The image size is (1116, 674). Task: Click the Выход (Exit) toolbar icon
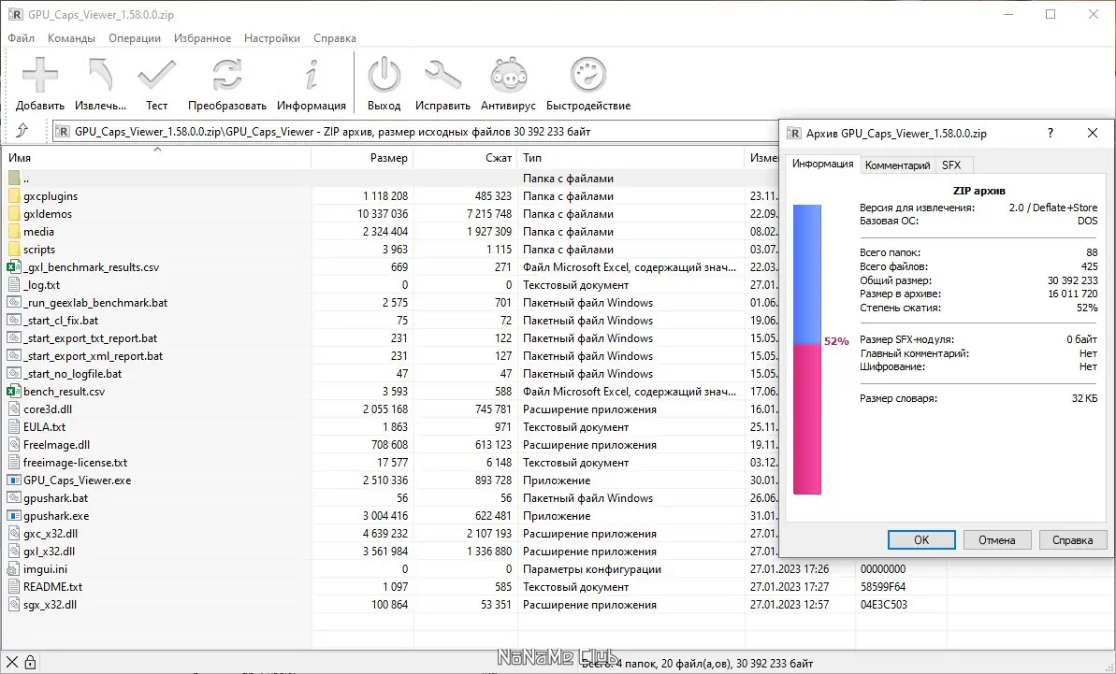(384, 73)
